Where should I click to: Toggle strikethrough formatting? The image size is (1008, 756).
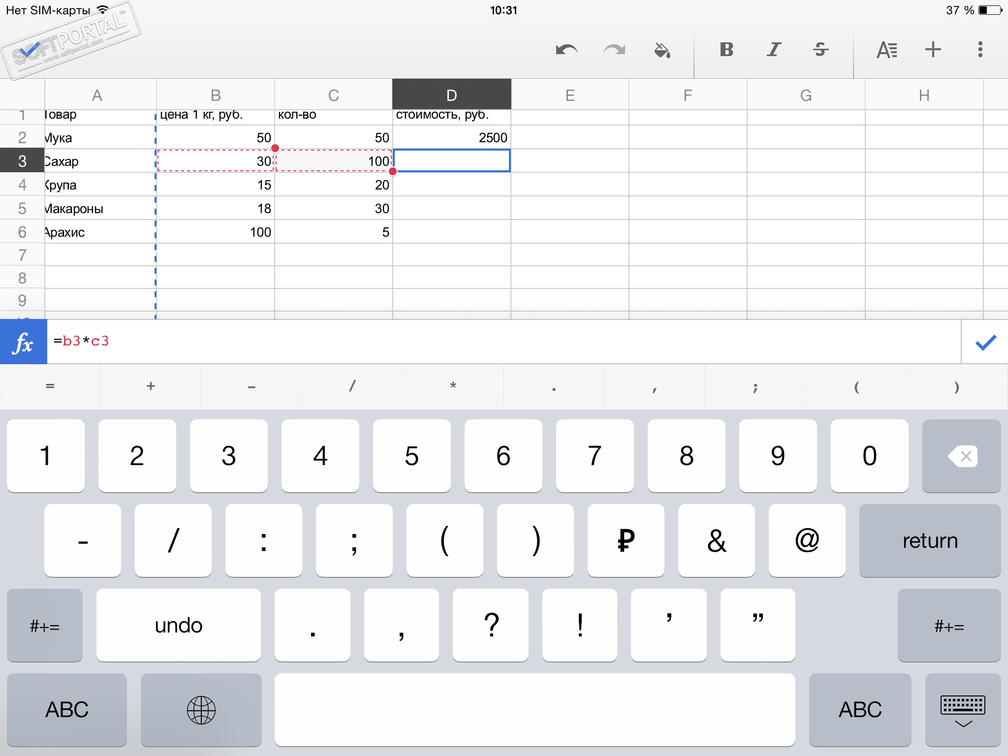[820, 50]
